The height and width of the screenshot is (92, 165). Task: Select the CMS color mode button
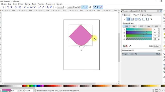(157, 26)
